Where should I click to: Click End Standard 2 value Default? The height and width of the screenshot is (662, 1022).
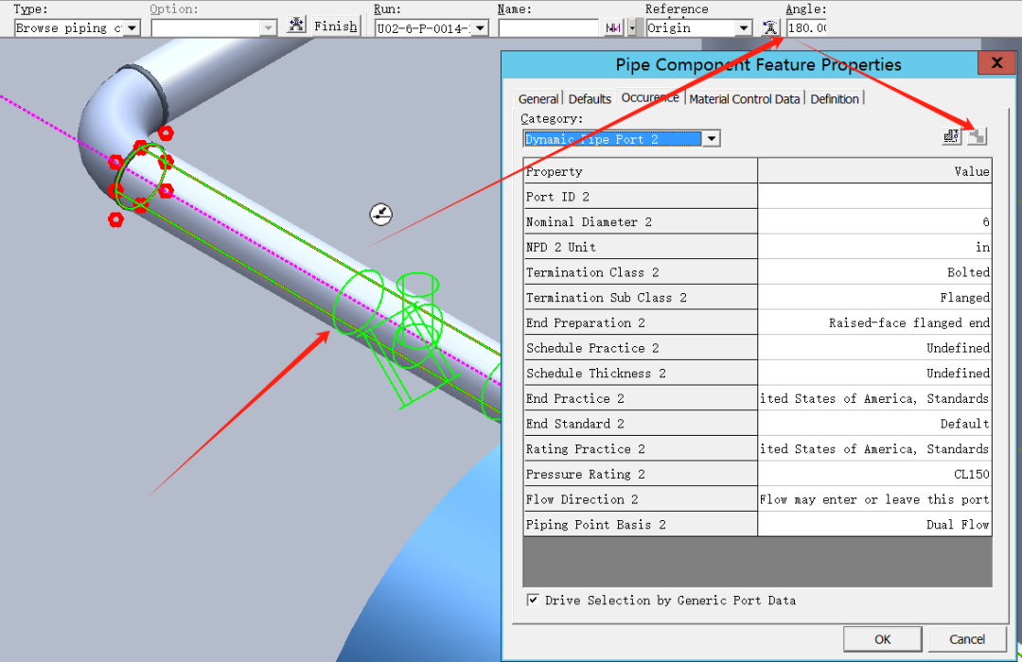point(874,424)
